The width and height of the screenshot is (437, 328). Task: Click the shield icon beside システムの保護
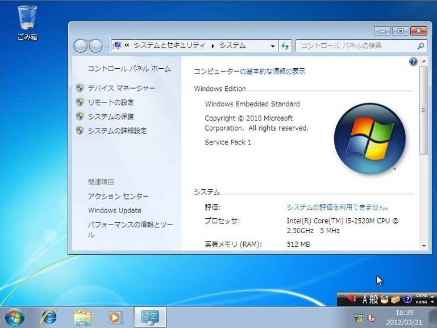coord(80,116)
